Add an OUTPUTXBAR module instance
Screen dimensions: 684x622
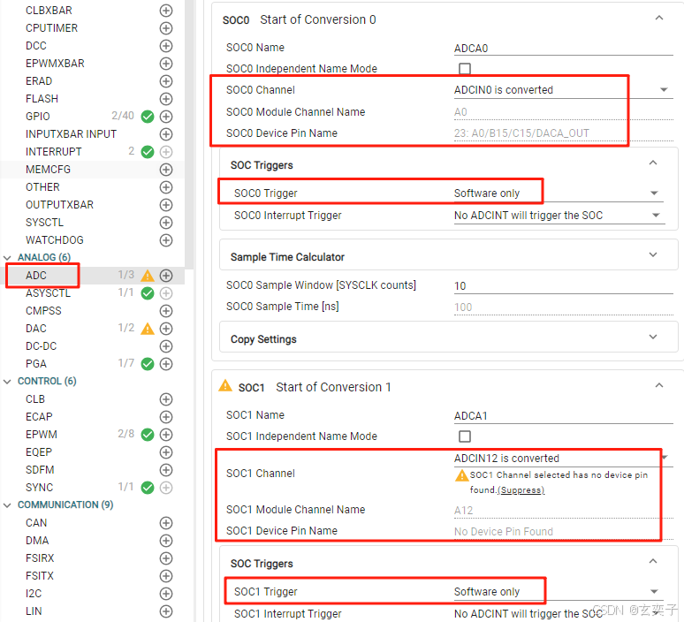tap(166, 205)
